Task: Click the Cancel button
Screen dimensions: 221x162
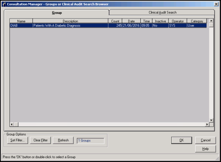Action: [x=205, y=140]
